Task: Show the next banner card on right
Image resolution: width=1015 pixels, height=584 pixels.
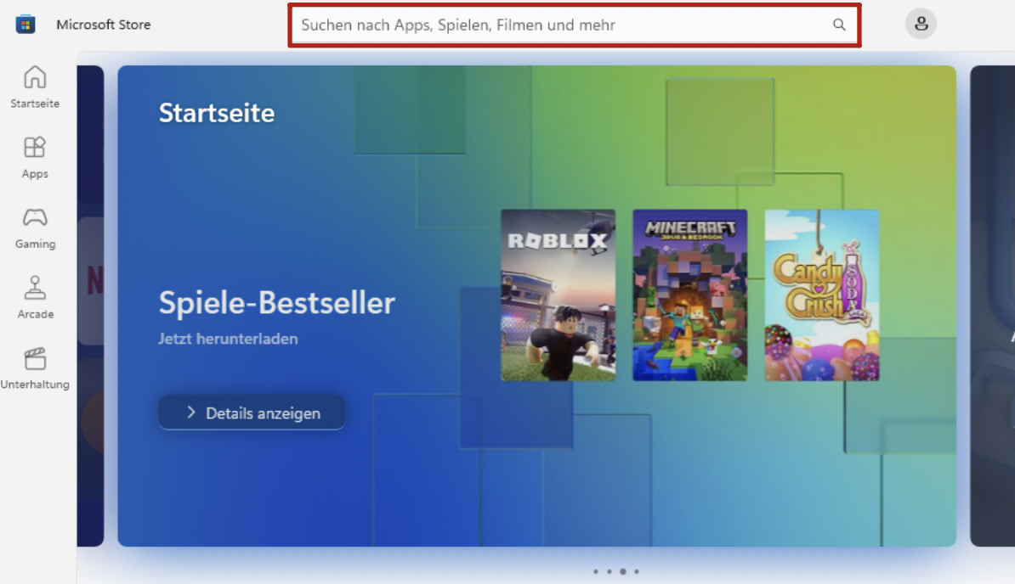Action: (x=992, y=306)
